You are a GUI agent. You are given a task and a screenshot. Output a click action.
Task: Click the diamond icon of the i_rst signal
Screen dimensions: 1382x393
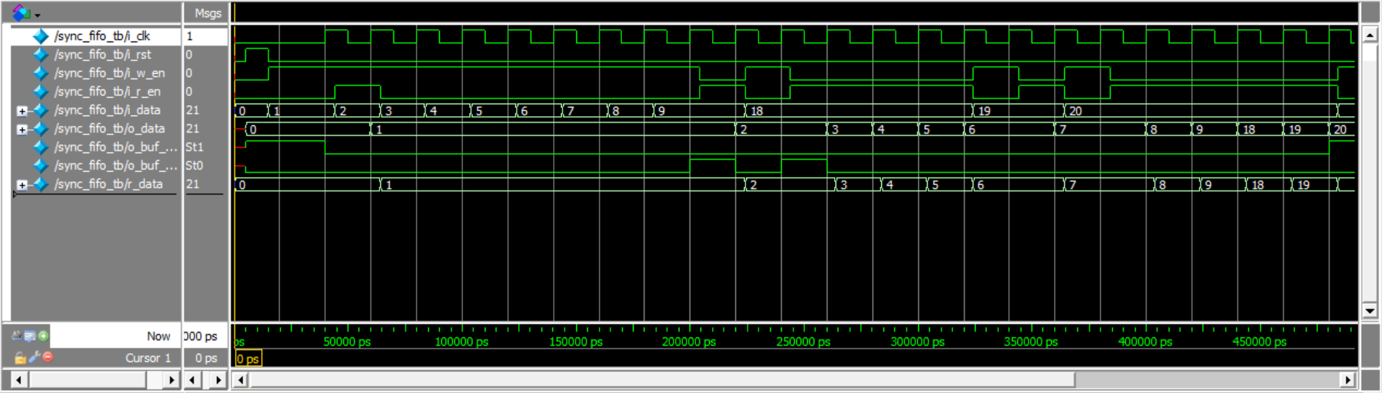point(41,54)
